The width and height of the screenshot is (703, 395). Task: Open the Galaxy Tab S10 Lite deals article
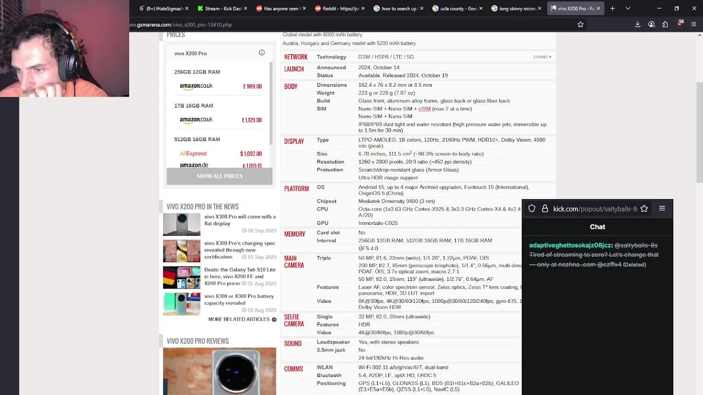[x=240, y=276]
